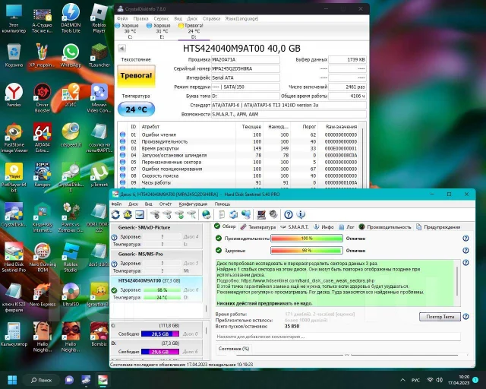Click the РУС language indicator
The height and width of the screenshot is (389, 486).
pos(415,380)
